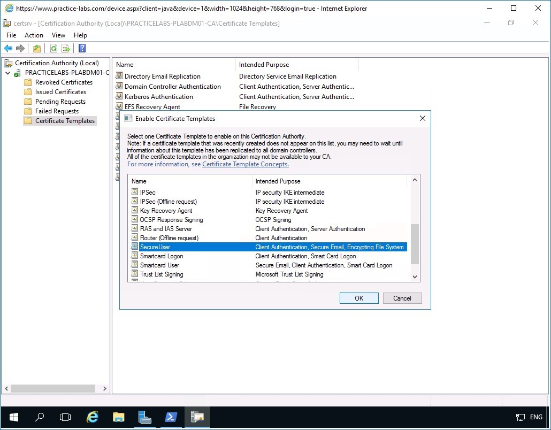
Task: Click the certsrv taskbar icon
Action: 197,417
